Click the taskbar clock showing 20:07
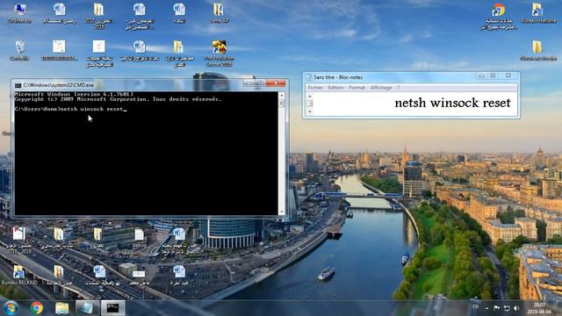 click(x=539, y=308)
